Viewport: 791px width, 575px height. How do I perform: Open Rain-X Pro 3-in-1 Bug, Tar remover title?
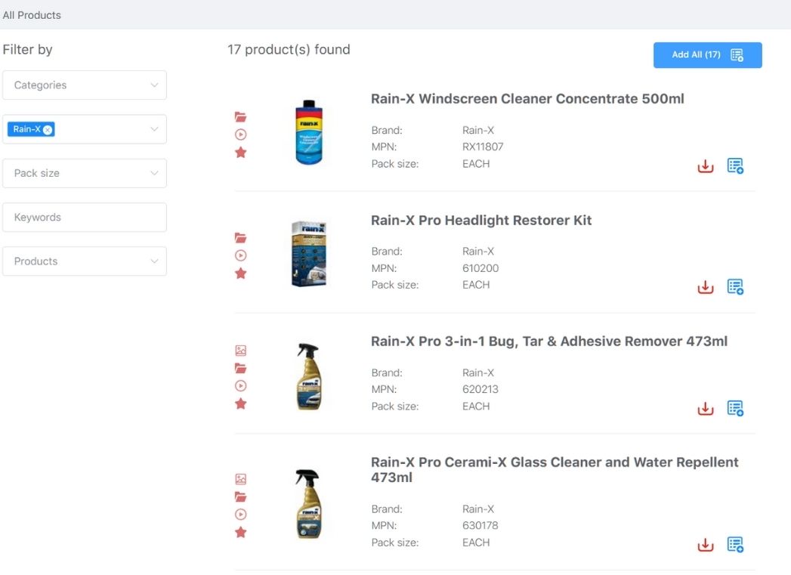coord(548,341)
